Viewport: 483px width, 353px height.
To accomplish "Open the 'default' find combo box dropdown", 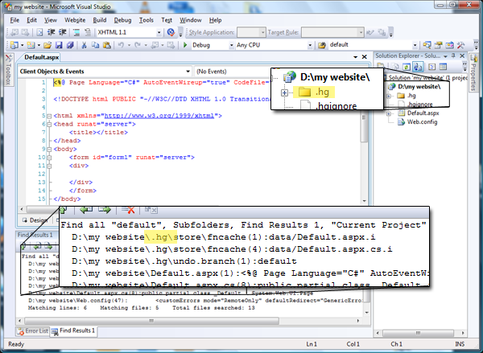I will click(x=415, y=45).
